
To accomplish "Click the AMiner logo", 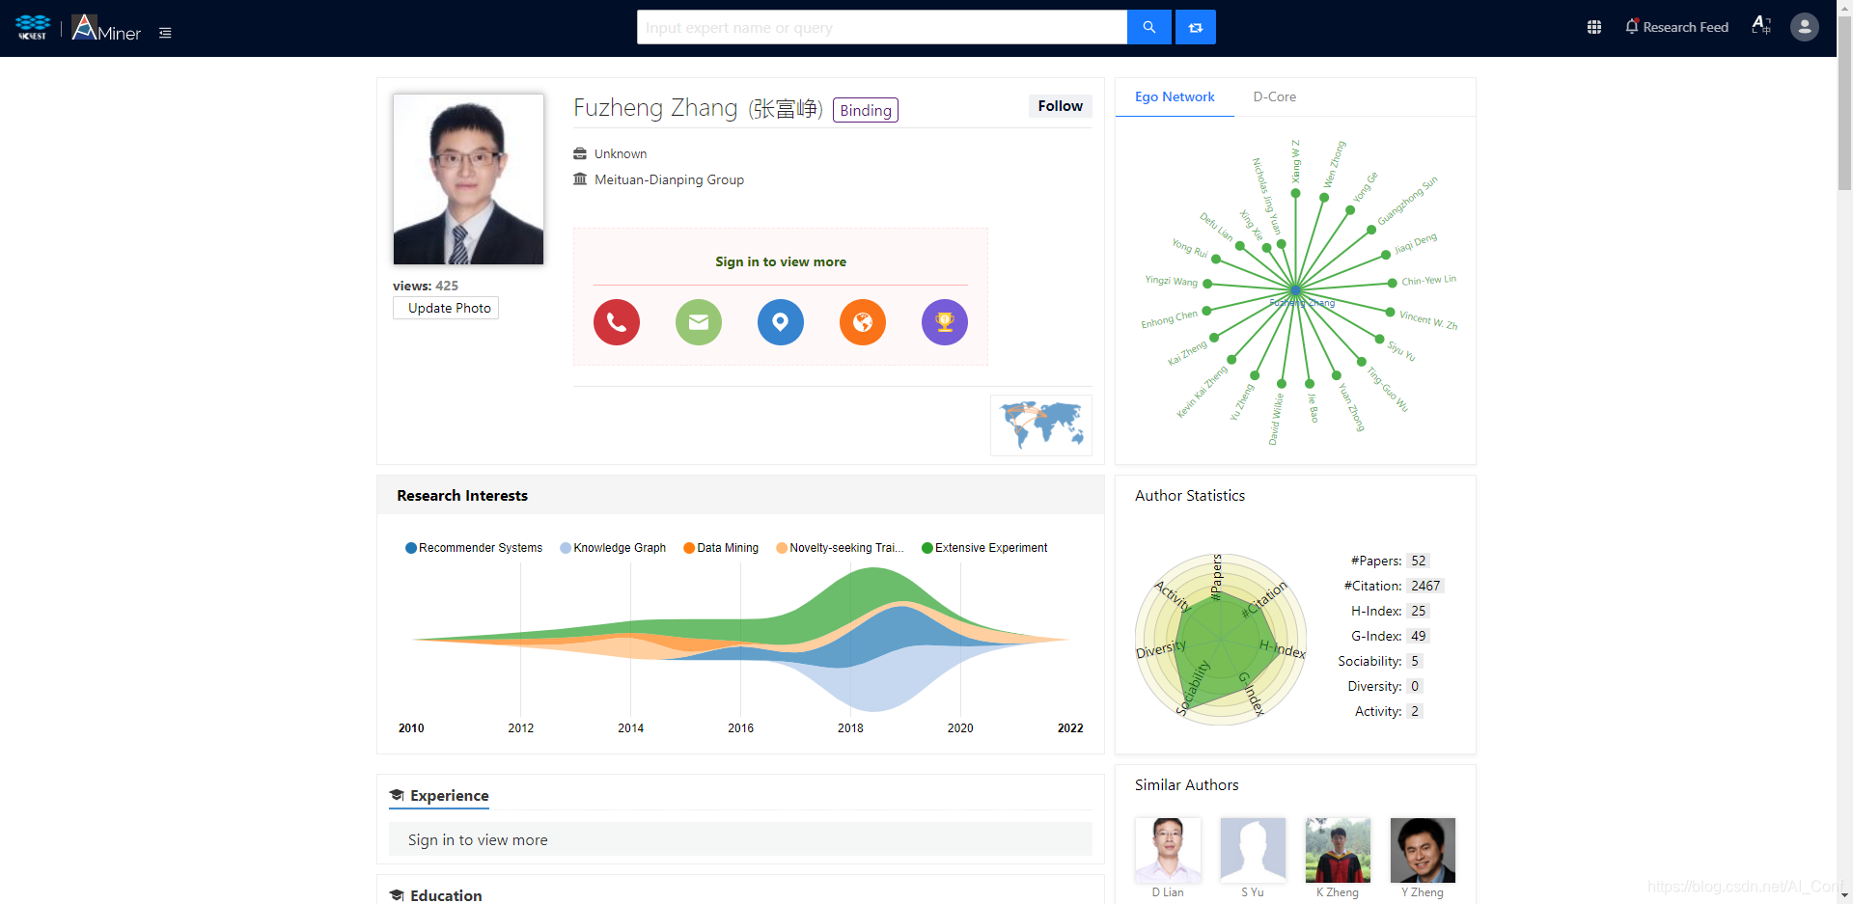I will point(106,28).
